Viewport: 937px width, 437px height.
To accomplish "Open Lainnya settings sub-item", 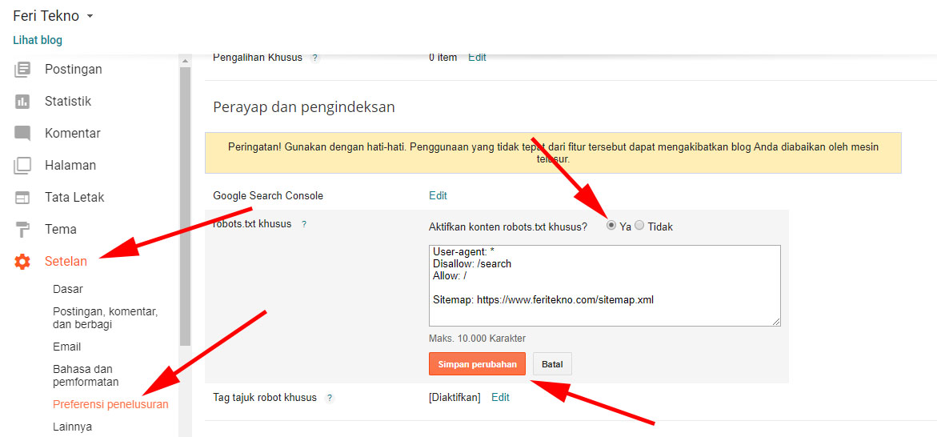I will pyautogui.click(x=72, y=427).
